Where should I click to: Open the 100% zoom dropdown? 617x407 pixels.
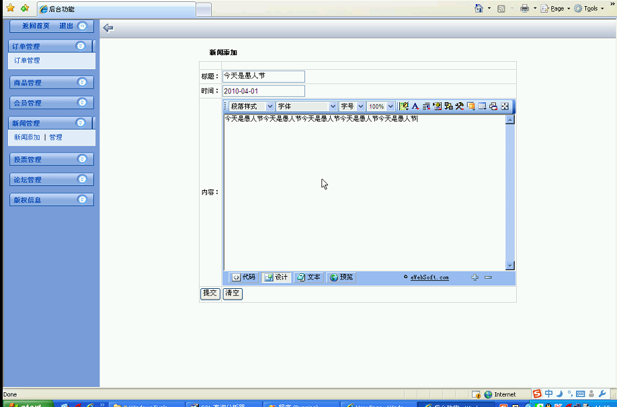[x=380, y=106]
